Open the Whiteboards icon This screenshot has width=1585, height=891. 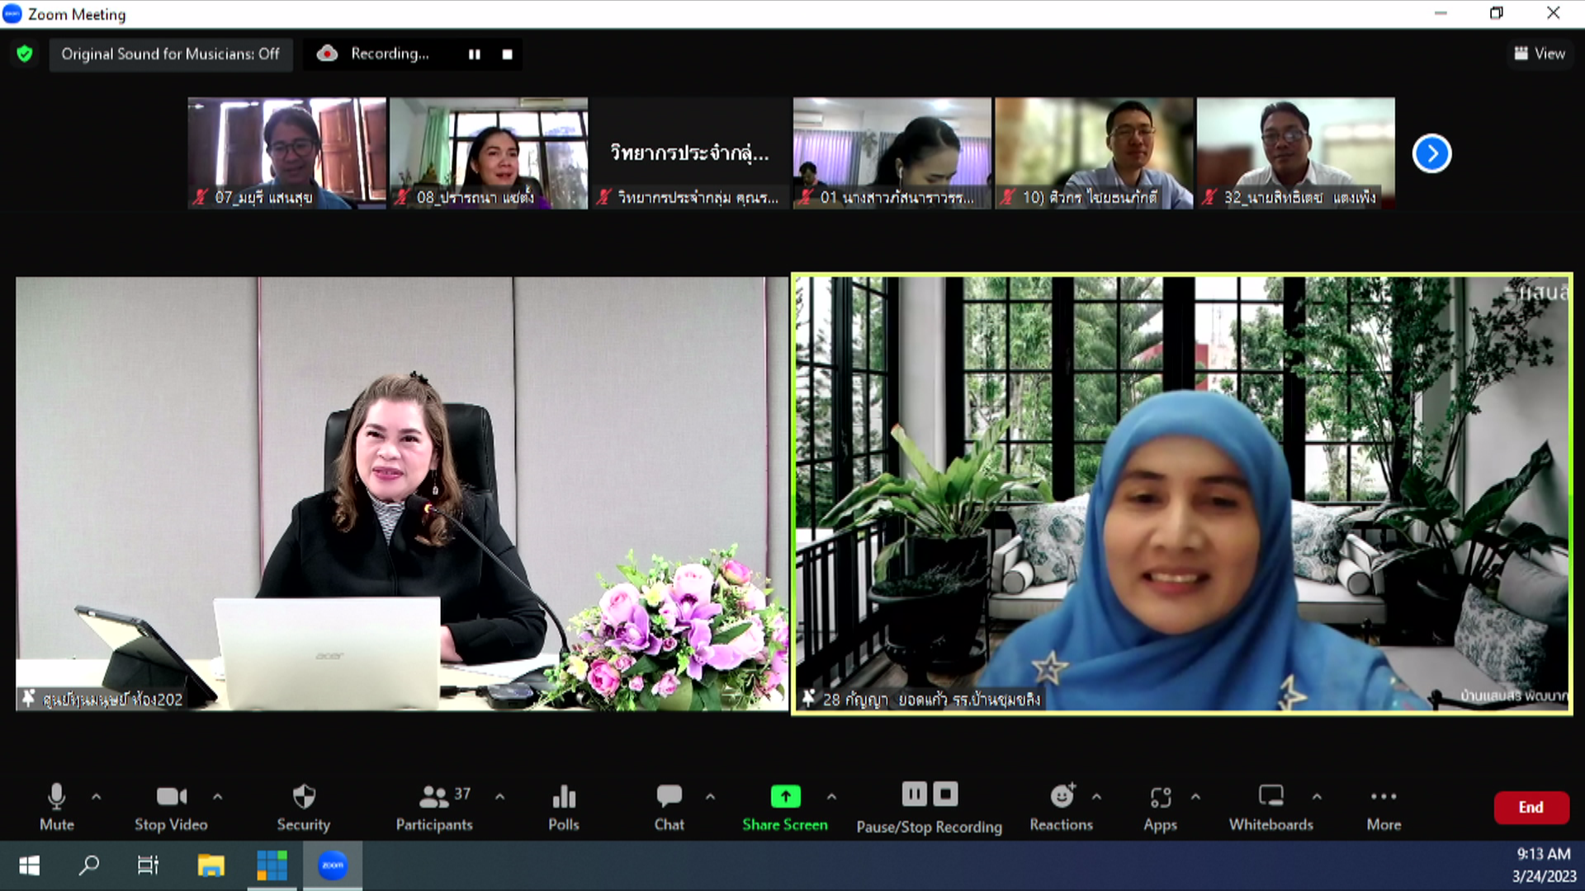(x=1270, y=797)
